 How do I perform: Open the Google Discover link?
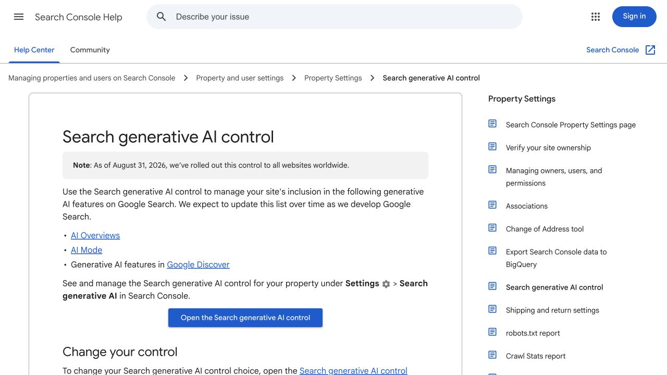[x=198, y=265]
